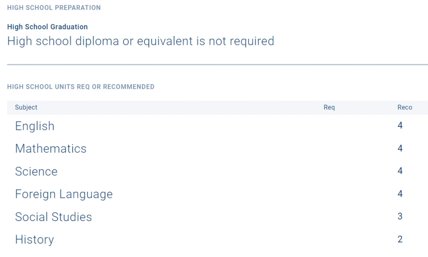Image resolution: width=428 pixels, height=257 pixels.
Task: Click the Mathematics recommended units value
Action: (400, 148)
